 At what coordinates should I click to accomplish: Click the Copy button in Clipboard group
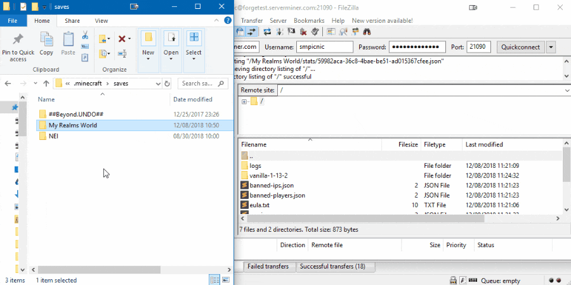[46, 44]
